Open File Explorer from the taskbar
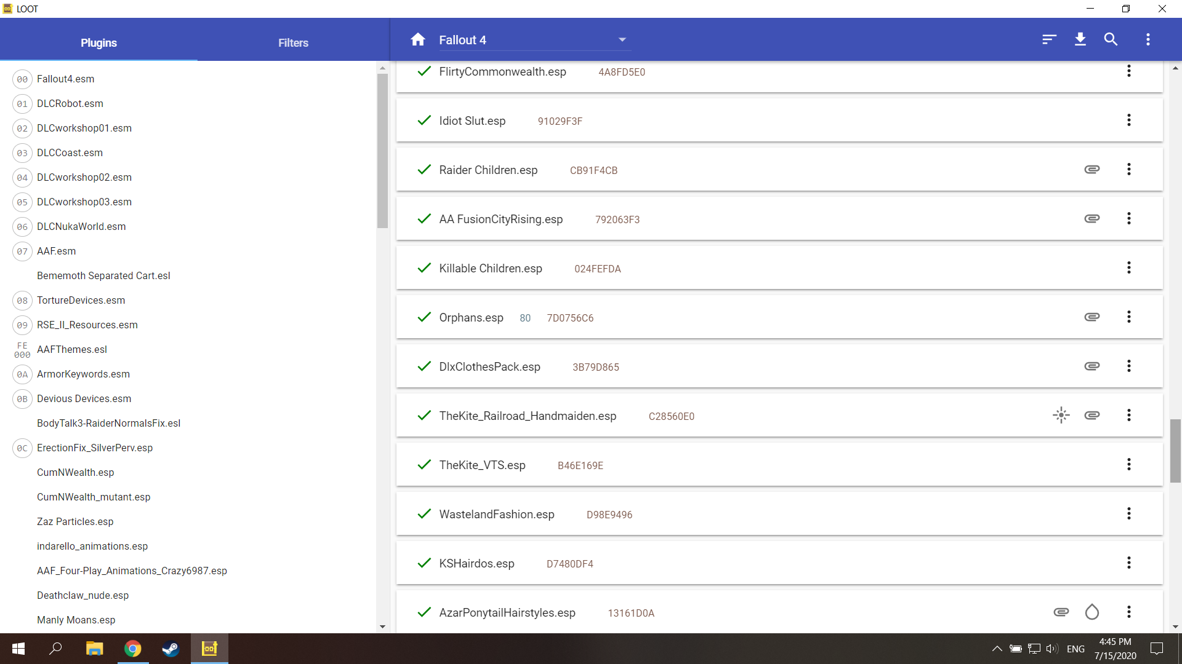Image resolution: width=1182 pixels, height=664 pixels. pos(94,649)
